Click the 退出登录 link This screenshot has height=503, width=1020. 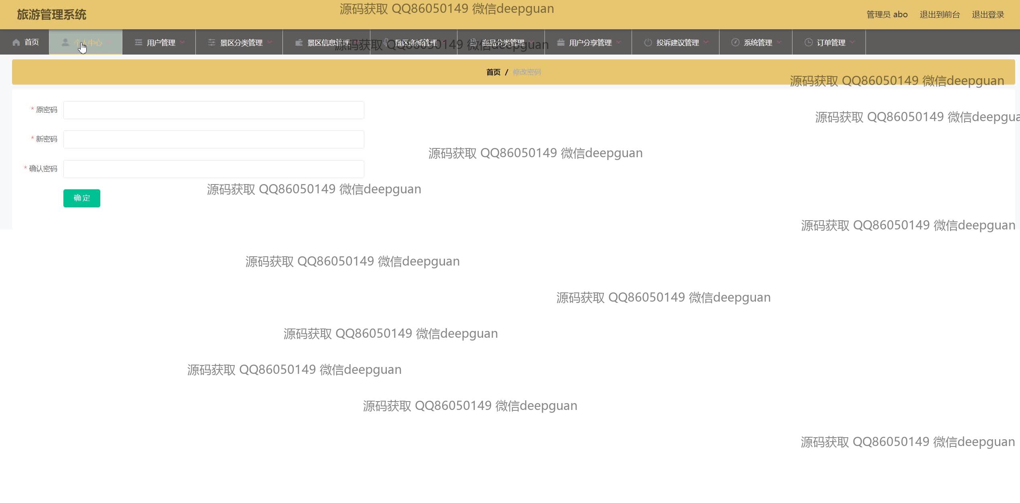tap(987, 15)
